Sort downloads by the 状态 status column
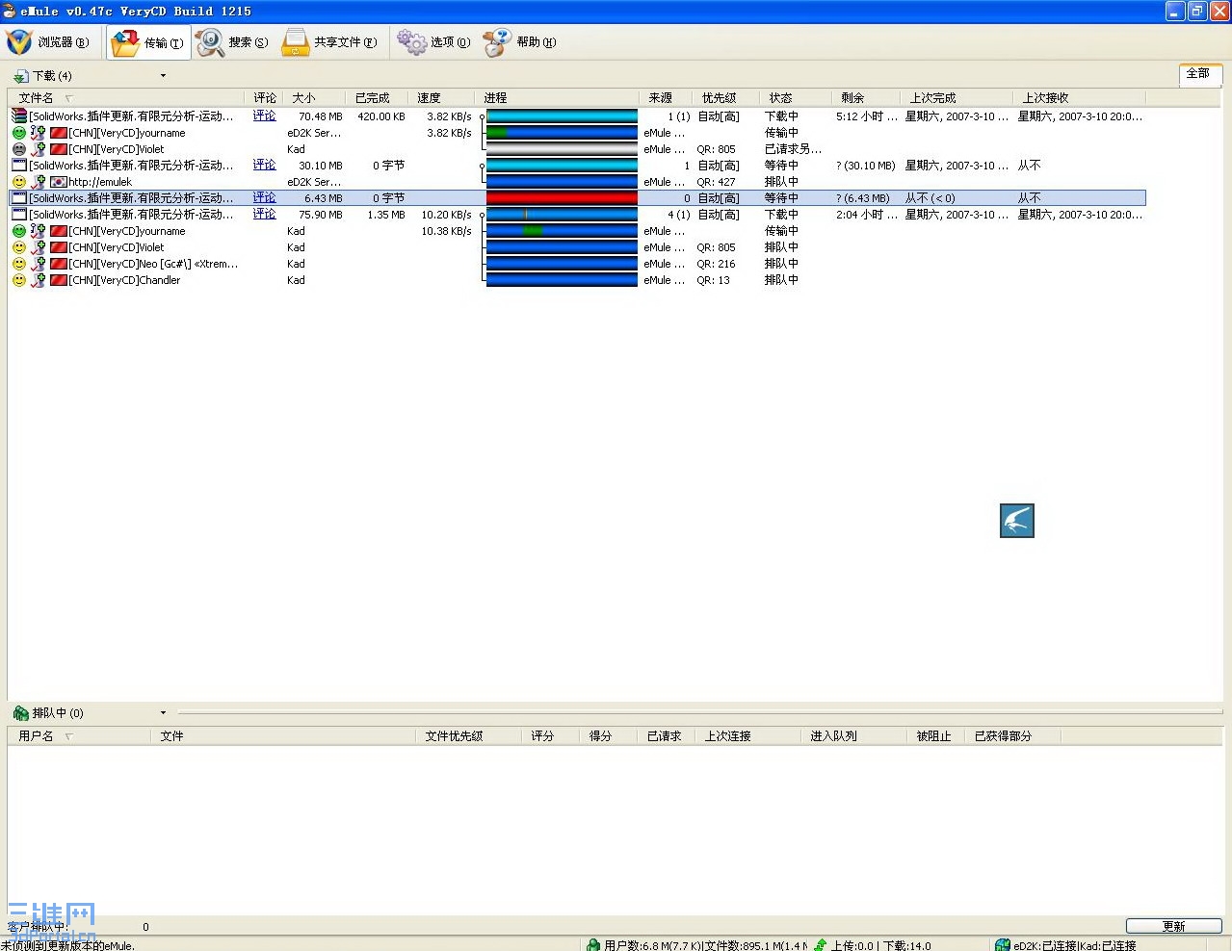This screenshot has height=951, width=1232. pyautogui.click(x=796, y=98)
